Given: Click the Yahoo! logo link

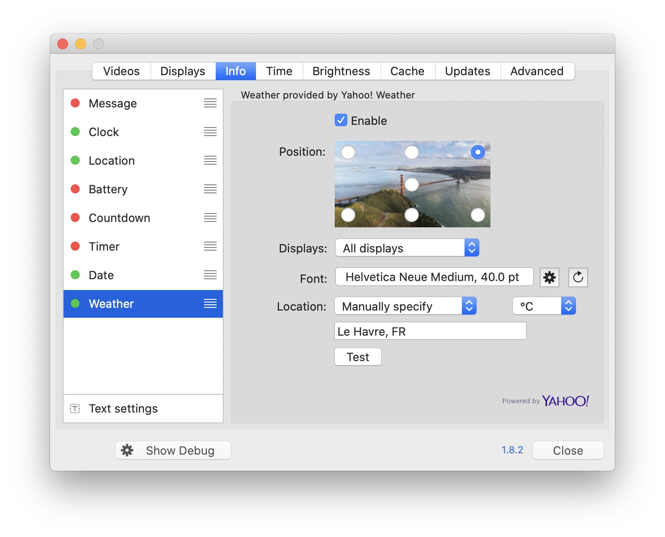Looking at the screenshot, I should tap(566, 401).
